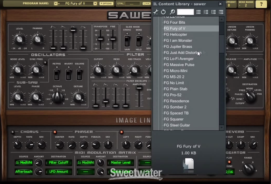Click the preset file icon in preview
The image size is (271, 184).
click(188, 164)
